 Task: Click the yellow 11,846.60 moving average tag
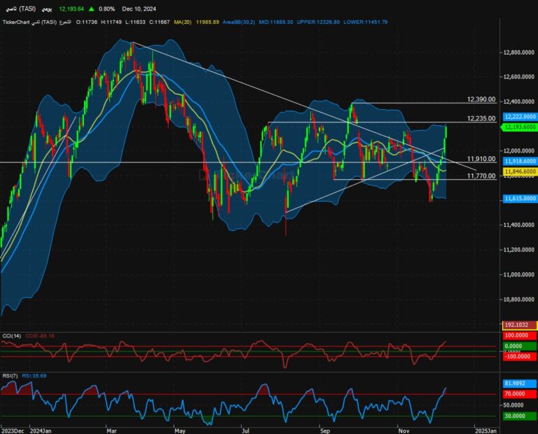(519, 171)
